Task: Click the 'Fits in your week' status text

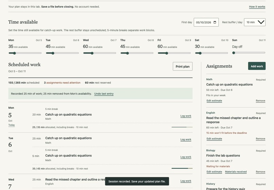Action: (x=216, y=95)
